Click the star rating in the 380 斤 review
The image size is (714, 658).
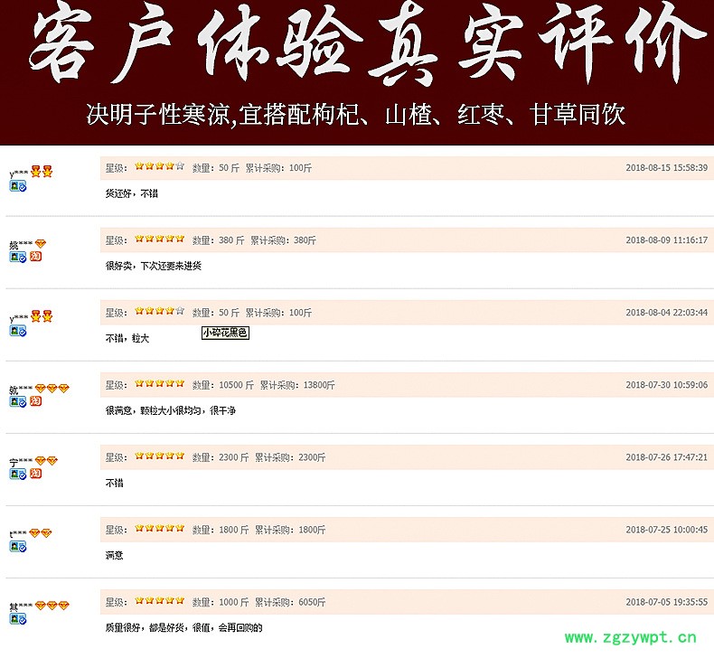point(159,240)
